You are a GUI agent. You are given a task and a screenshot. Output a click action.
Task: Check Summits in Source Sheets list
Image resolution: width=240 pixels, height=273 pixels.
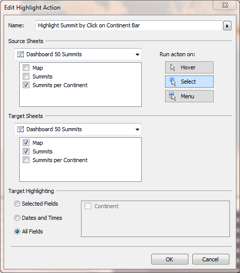26,76
